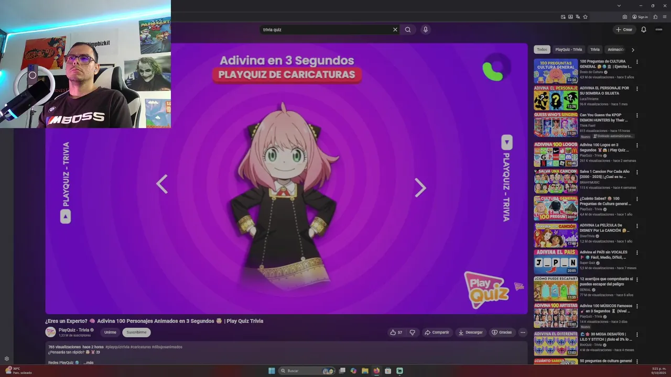Viewport: 671px width, 377px height.
Task: Open the PlayQuiz - Trivia channel avatar
Action: [51, 332]
